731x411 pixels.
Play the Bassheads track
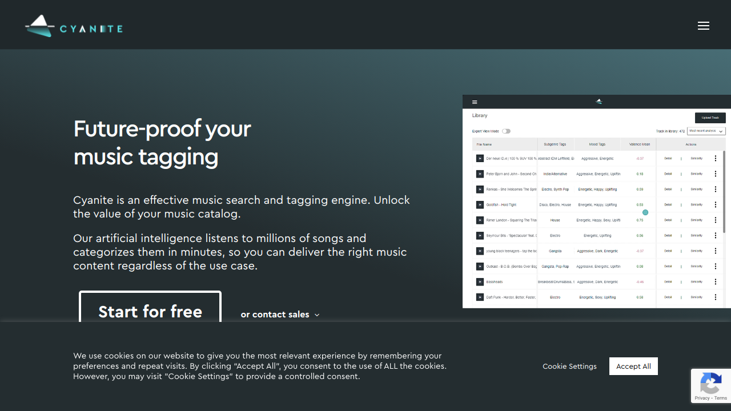click(x=480, y=281)
